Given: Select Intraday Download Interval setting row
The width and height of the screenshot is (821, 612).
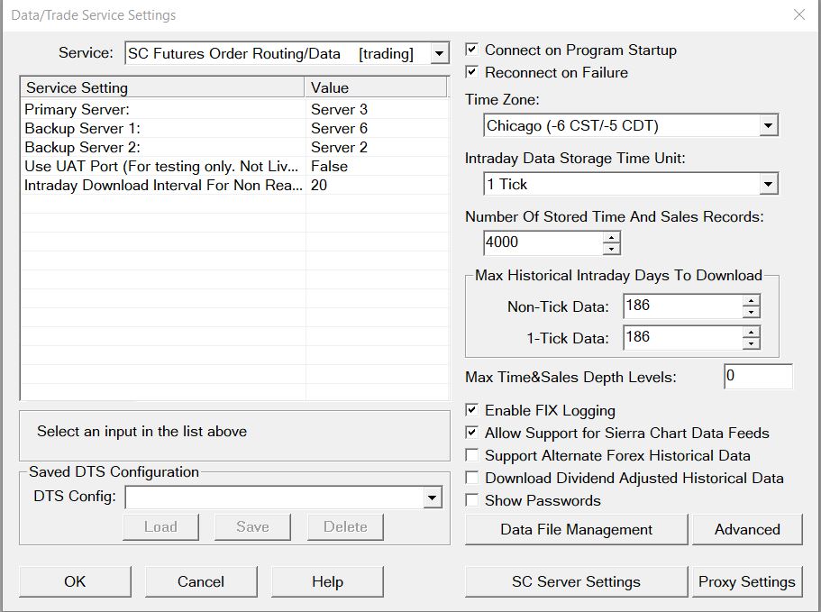Looking at the screenshot, I should point(234,185).
